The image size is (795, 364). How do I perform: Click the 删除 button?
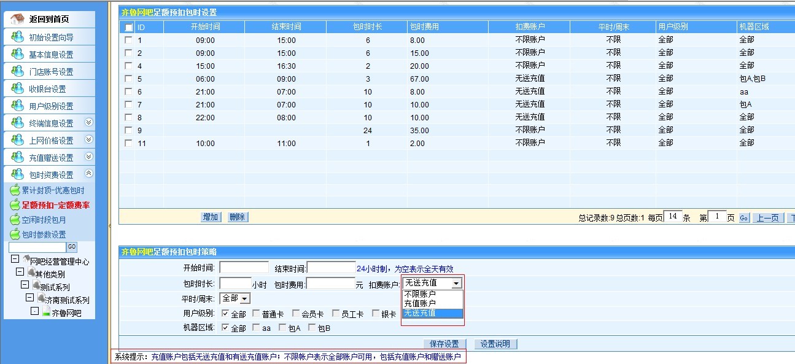tap(238, 217)
